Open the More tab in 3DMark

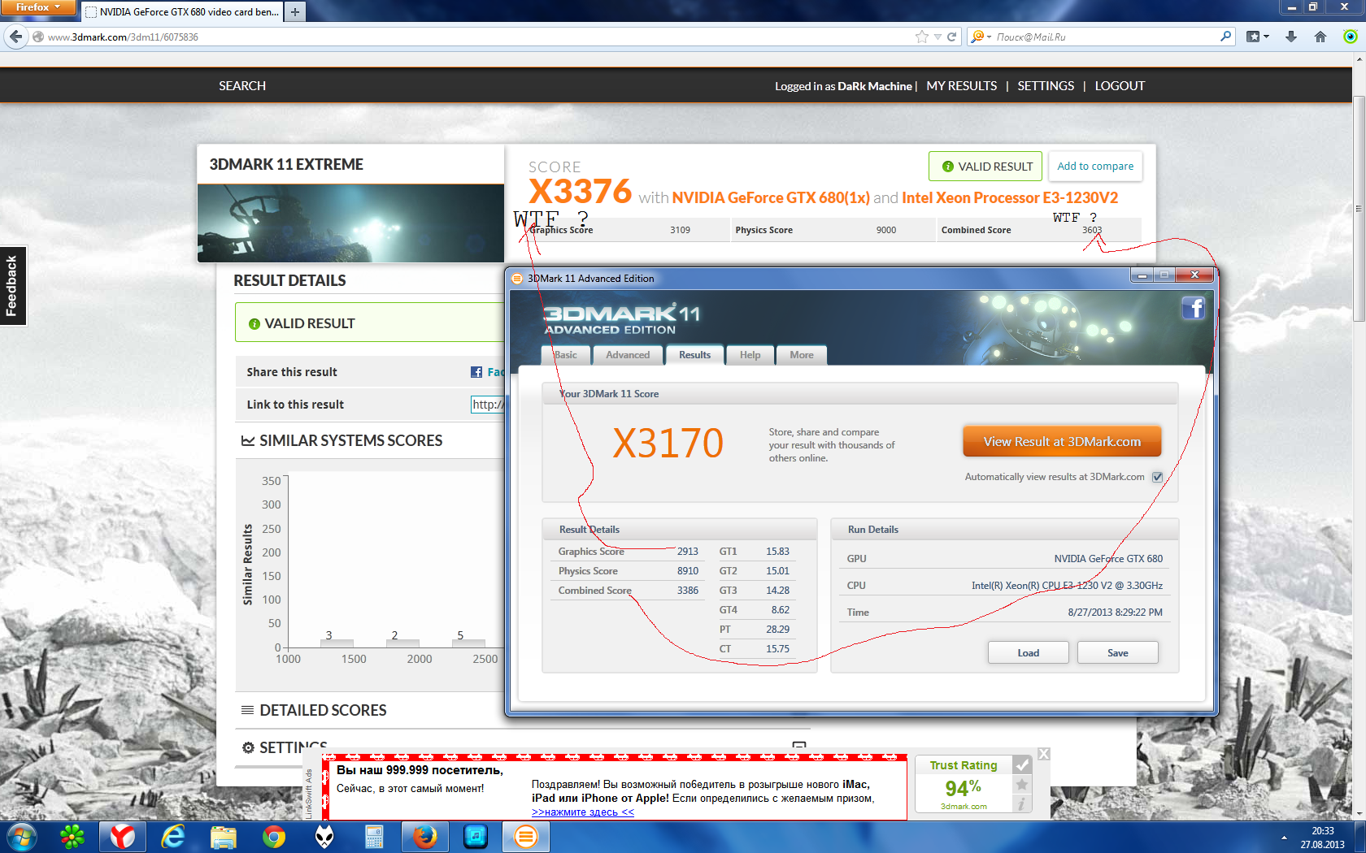[801, 355]
